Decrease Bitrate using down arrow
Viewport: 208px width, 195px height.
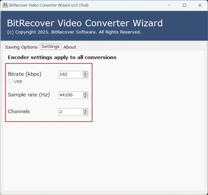tap(85, 76)
